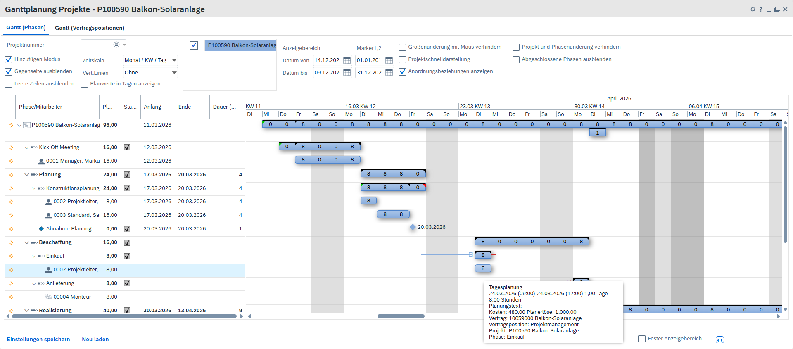Collapse P100590 Balkon-Solaranlag project node
The width and height of the screenshot is (793, 349).
(x=19, y=125)
